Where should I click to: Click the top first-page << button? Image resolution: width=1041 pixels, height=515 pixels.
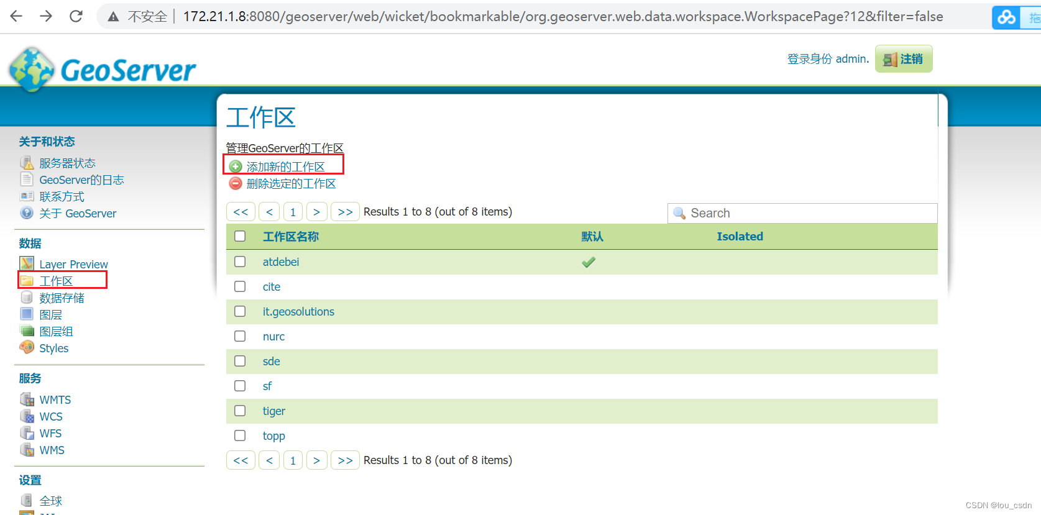pyautogui.click(x=241, y=212)
